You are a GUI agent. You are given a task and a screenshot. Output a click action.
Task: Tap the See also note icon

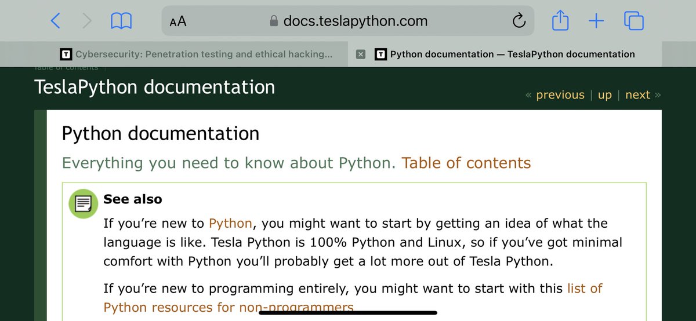(84, 203)
